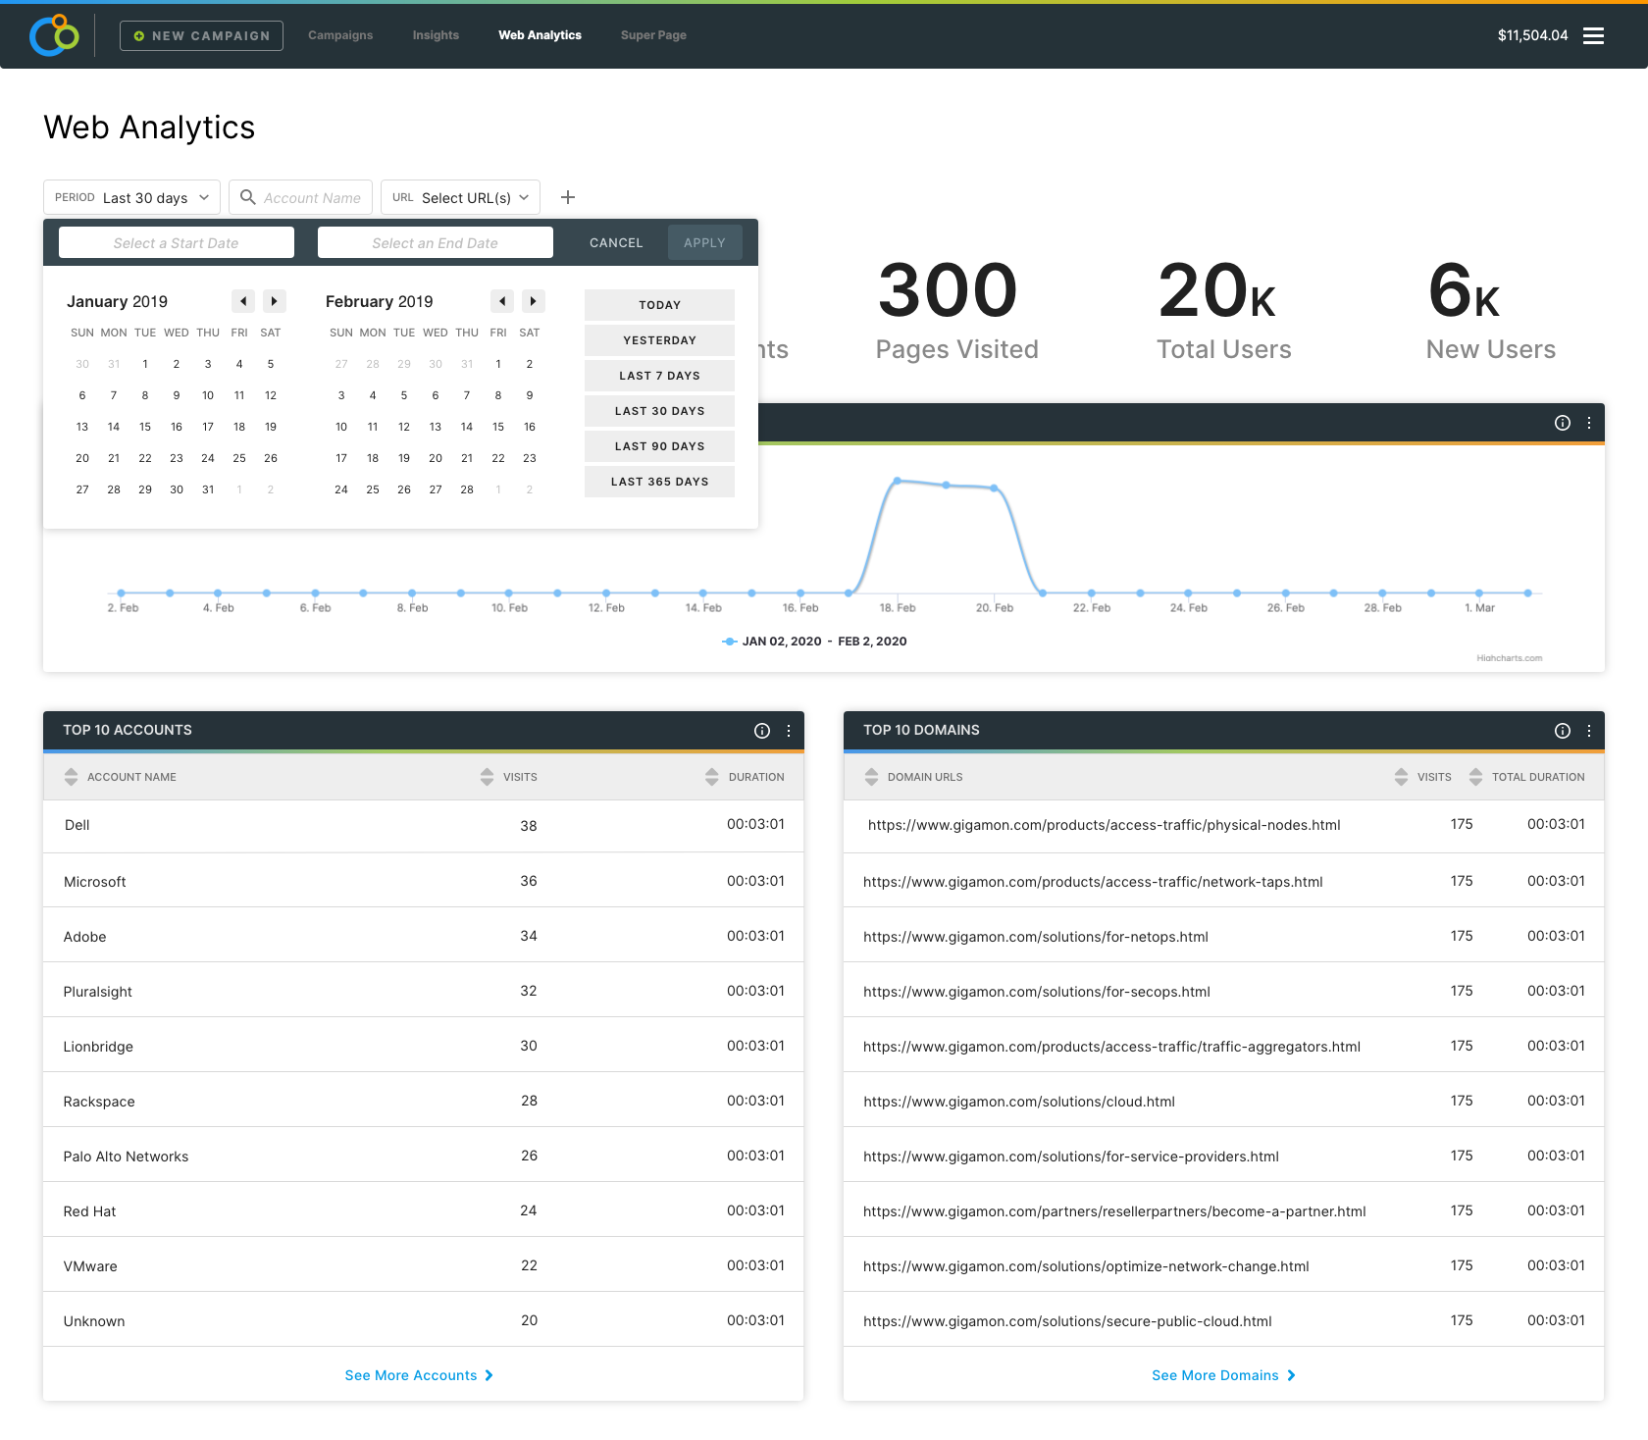Pick February 28 in the calendar
This screenshot has width=1648, height=1440.
point(467,489)
